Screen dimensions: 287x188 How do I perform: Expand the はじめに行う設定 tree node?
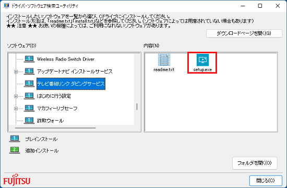point(16,96)
